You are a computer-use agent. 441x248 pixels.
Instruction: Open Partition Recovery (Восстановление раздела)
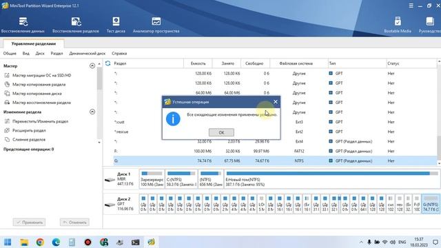(x=76, y=25)
